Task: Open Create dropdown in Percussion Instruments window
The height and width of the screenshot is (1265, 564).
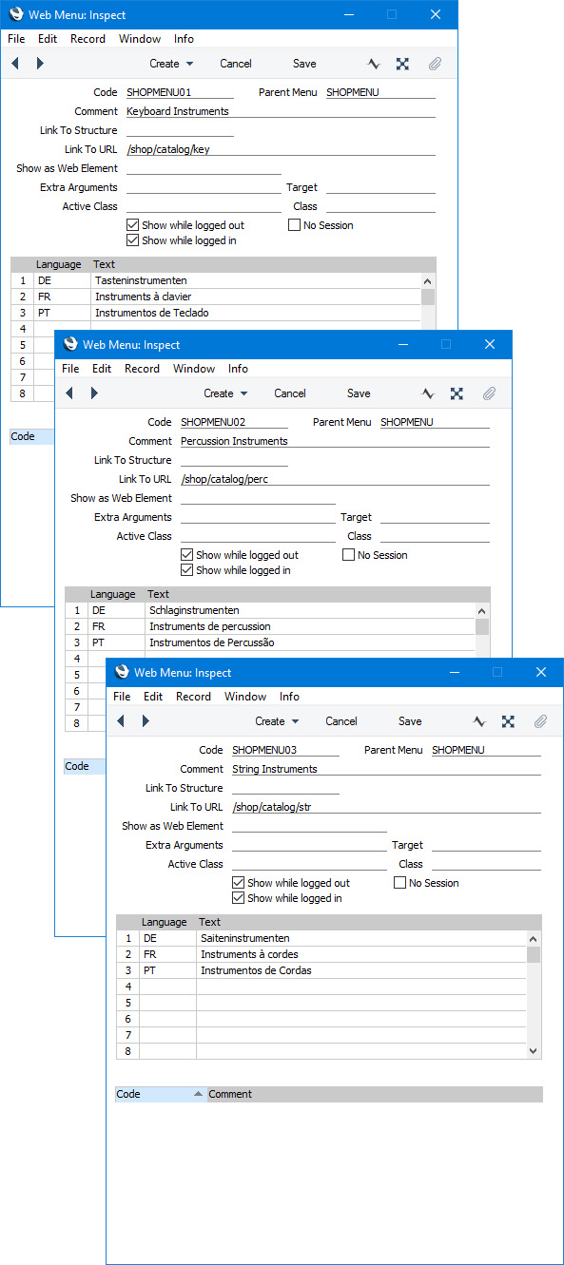Action: point(225,393)
